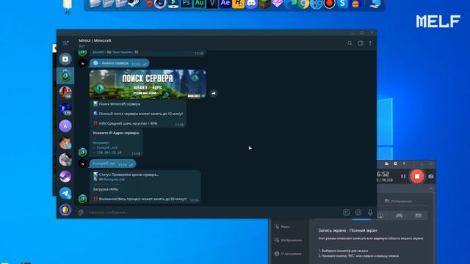Open the sidebar chat with the 64 unread badge
The width and height of the screenshot is (470, 264).
tap(65, 92)
